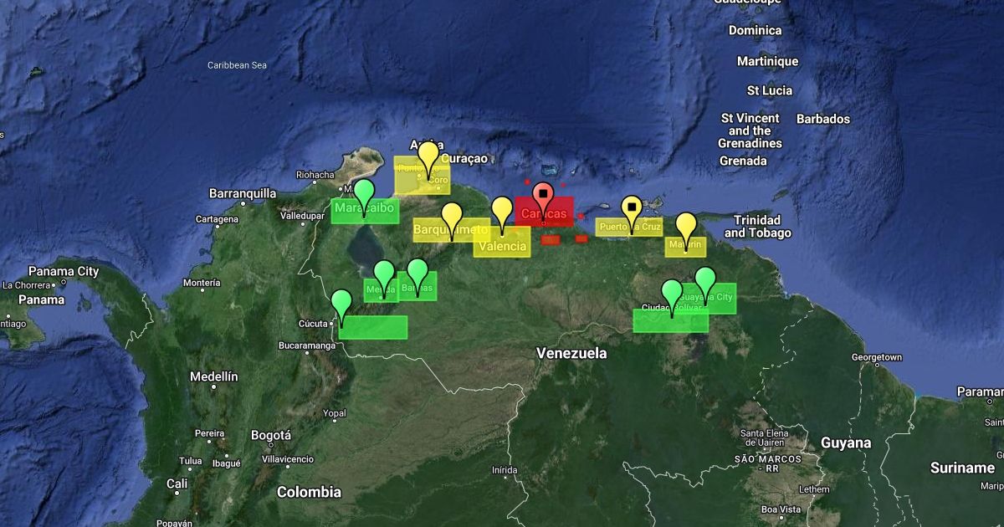Screen dimensions: 1004x527
Task: Click the Ibagué city label
Action: (x=227, y=463)
